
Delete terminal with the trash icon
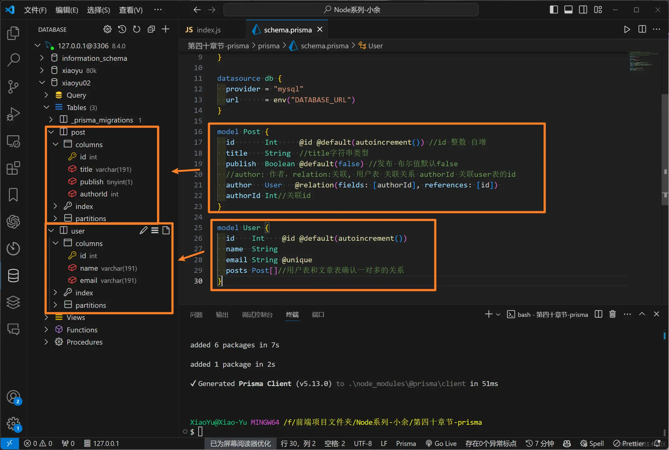click(x=612, y=314)
